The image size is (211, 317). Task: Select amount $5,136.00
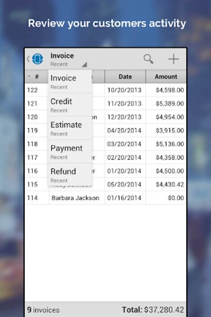pos(170,144)
